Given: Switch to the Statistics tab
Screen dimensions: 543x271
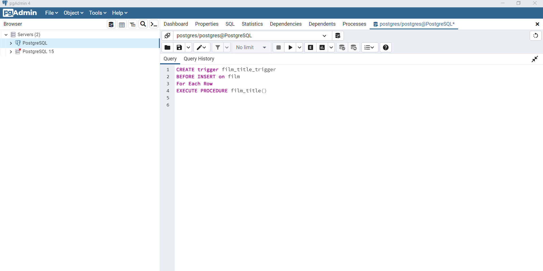Looking at the screenshot, I should (252, 24).
